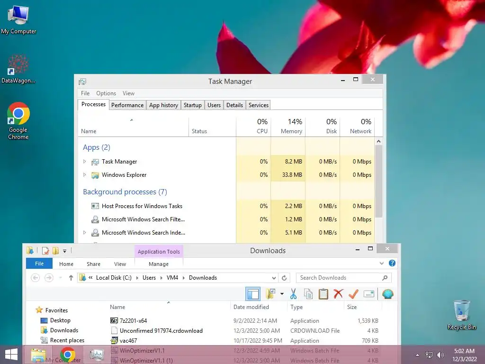Open the View ribbon tab in Downloads
The height and width of the screenshot is (364, 485).
pyautogui.click(x=120, y=264)
